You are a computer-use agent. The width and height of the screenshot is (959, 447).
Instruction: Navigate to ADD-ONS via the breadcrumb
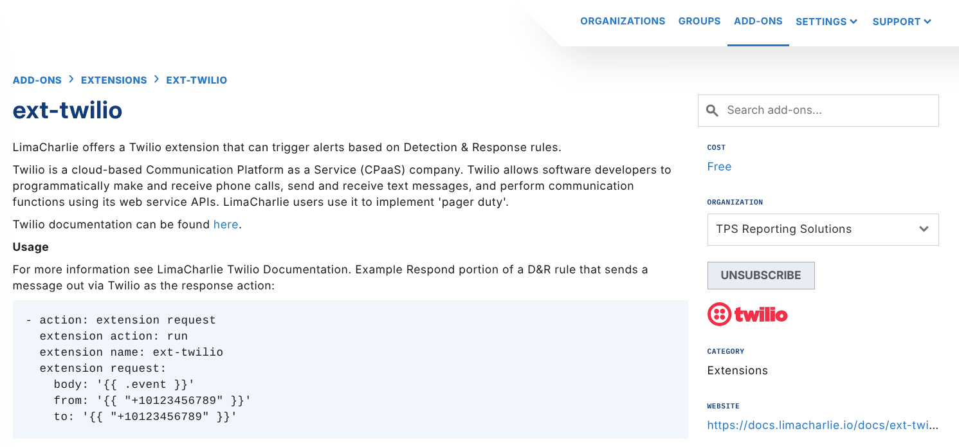tap(37, 80)
